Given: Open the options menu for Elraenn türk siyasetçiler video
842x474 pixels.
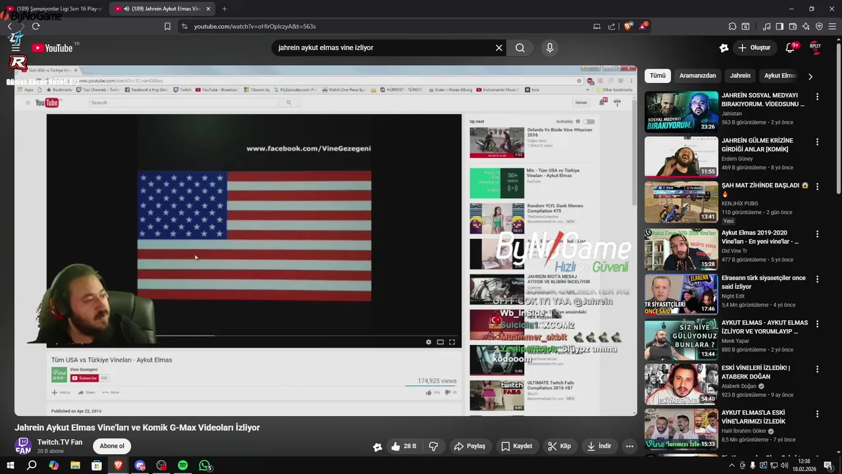Looking at the screenshot, I should click(817, 280).
